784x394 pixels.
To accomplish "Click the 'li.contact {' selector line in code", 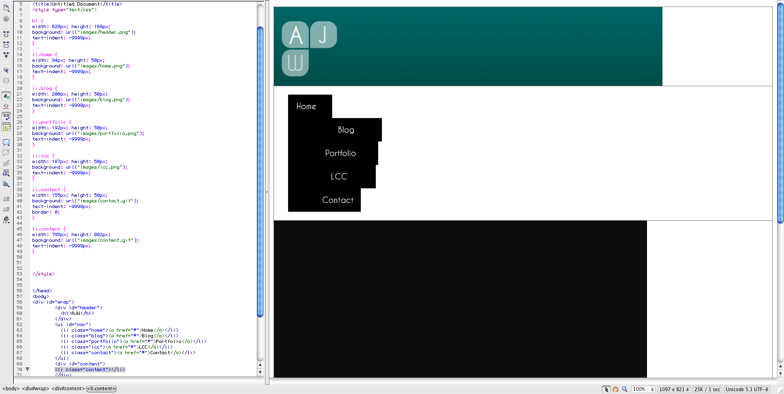I will tap(49, 190).
